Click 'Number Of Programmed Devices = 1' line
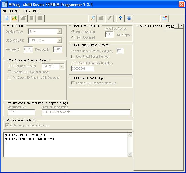The height and width of the screenshot is (173, 186). coord(29,139)
